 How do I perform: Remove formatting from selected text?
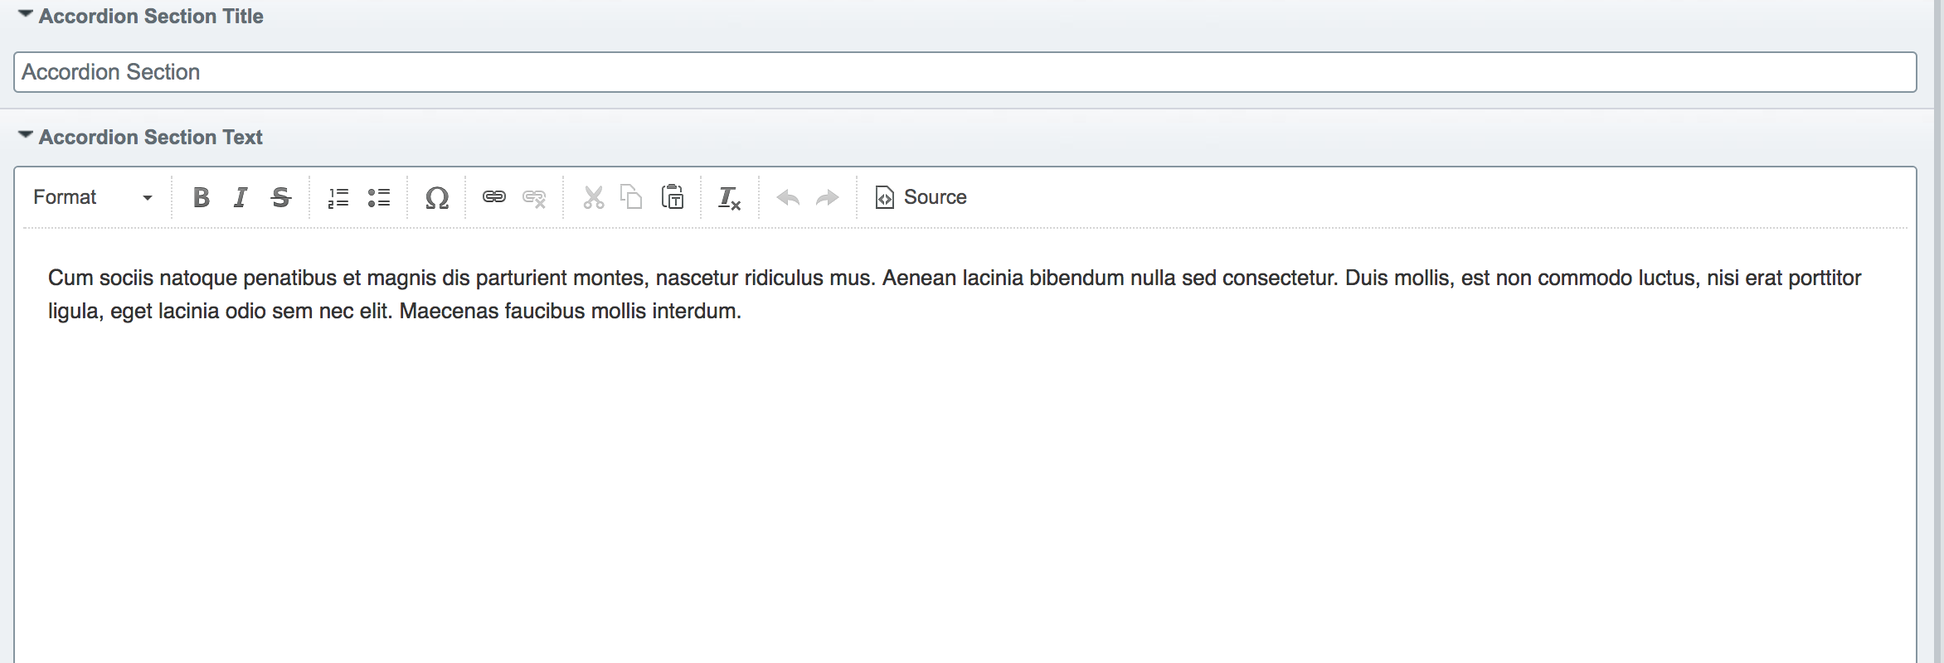tap(729, 197)
